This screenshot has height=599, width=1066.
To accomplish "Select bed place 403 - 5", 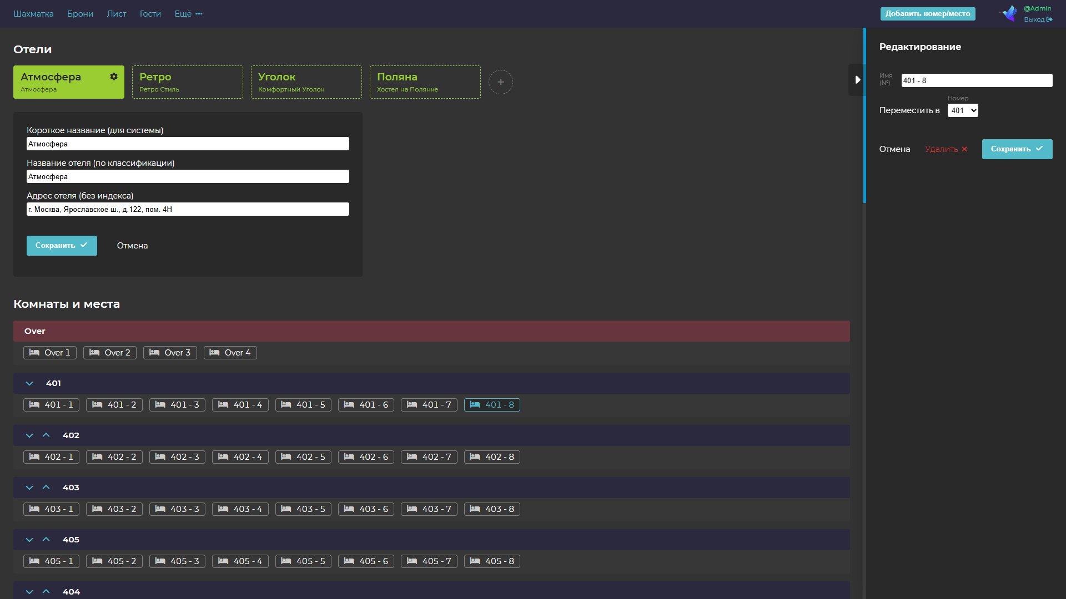I will click(x=303, y=509).
